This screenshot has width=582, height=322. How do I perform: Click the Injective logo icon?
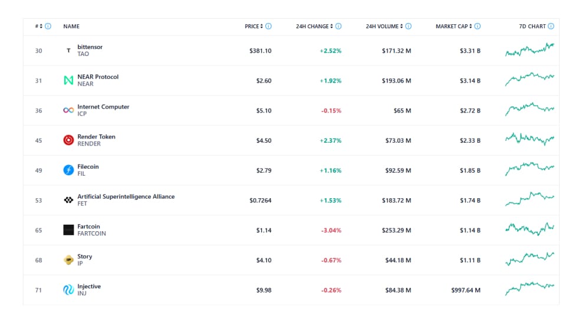coord(68,290)
